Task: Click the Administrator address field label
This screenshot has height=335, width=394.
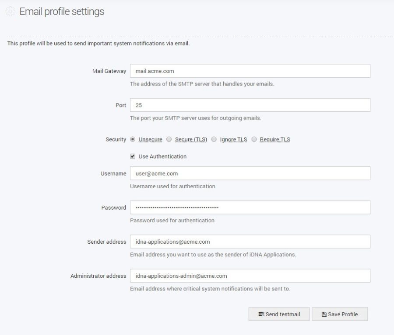Action: [98, 276]
